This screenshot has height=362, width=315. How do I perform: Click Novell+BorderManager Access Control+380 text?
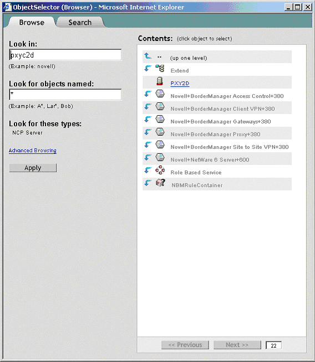pos(227,96)
